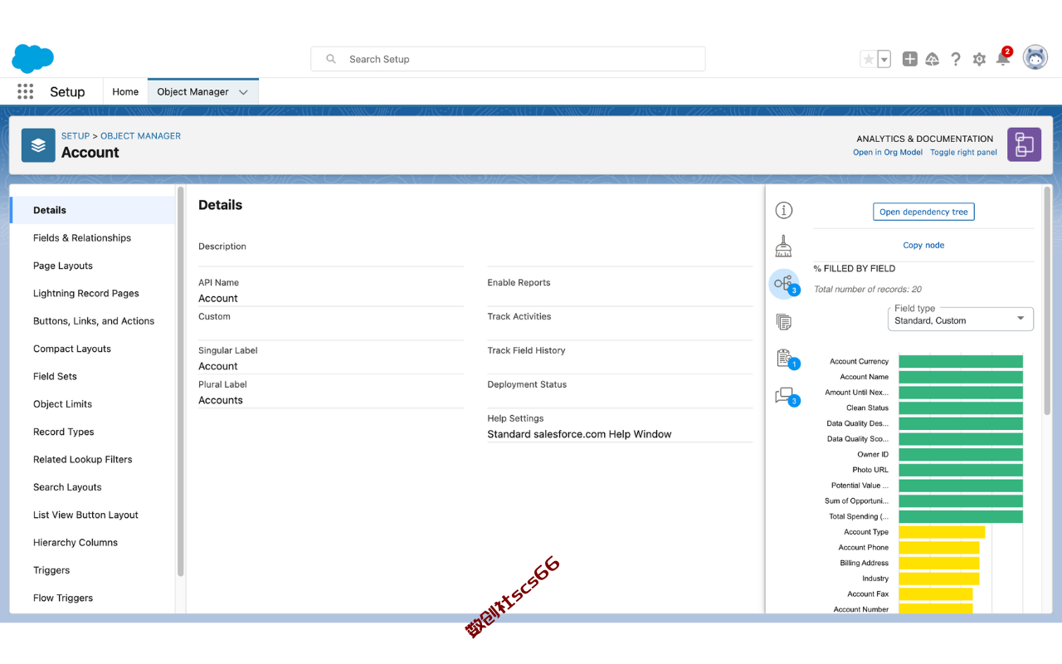Click the Copy node link
Image resolution: width=1062 pixels, height=664 pixels.
(x=923, y=245)
